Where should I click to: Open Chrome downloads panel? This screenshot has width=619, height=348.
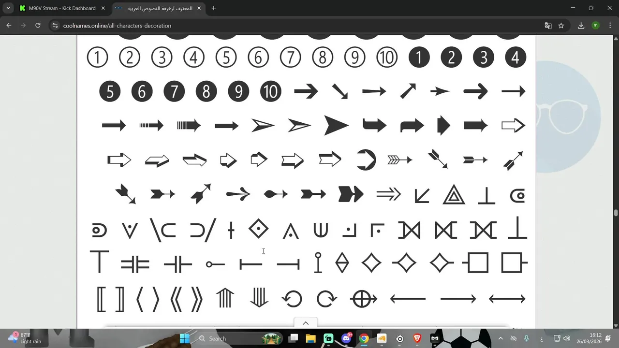581,26
